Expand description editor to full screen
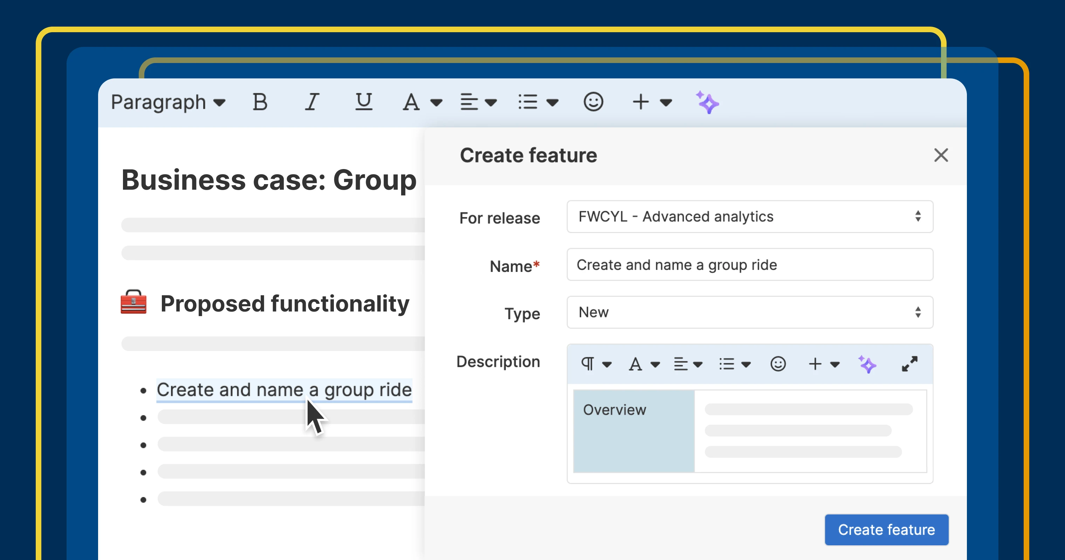Viewport: 1065px width, 560px height. click(909, 364)
